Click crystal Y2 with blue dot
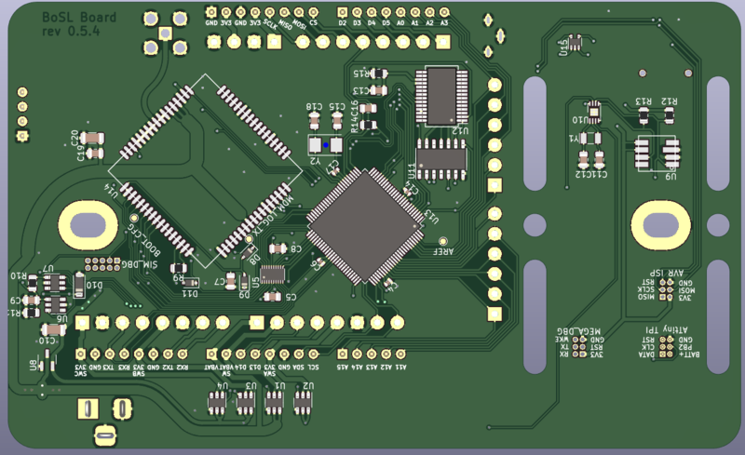The image size is (745, 455). point(325,145)
